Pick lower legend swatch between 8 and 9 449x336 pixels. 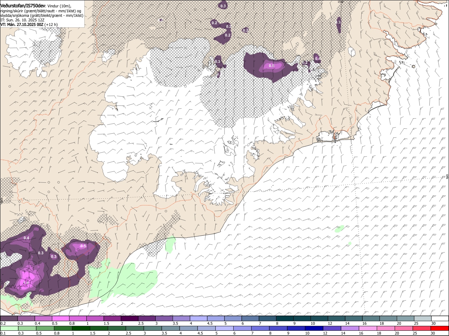click(279, 328)
